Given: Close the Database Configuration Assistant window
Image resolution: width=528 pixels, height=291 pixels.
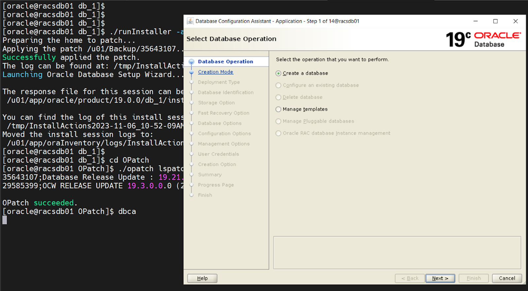Looking at the screenshot, I should (x=515, y=21).
